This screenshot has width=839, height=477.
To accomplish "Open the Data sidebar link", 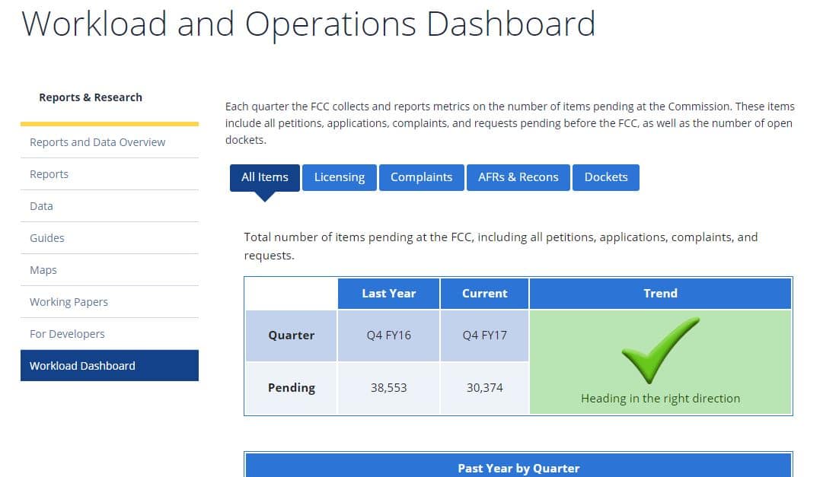I will point(41,206).
